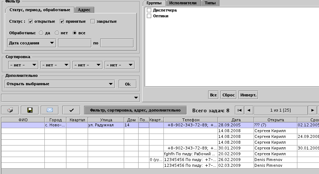Click the printer icon button
This screenshot has width=319, height=174.
[10, 110]
